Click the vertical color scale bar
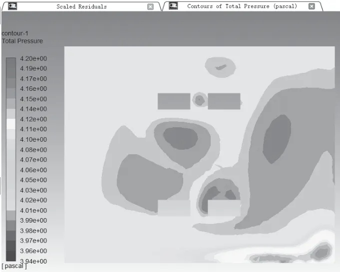 pos(11,159)
